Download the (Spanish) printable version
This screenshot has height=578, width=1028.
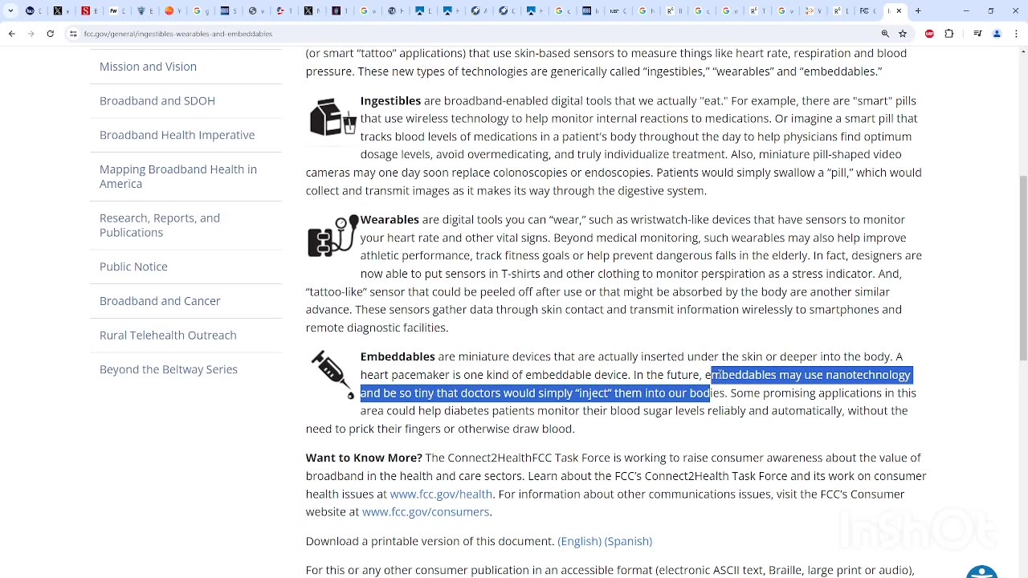click(629, 541)
